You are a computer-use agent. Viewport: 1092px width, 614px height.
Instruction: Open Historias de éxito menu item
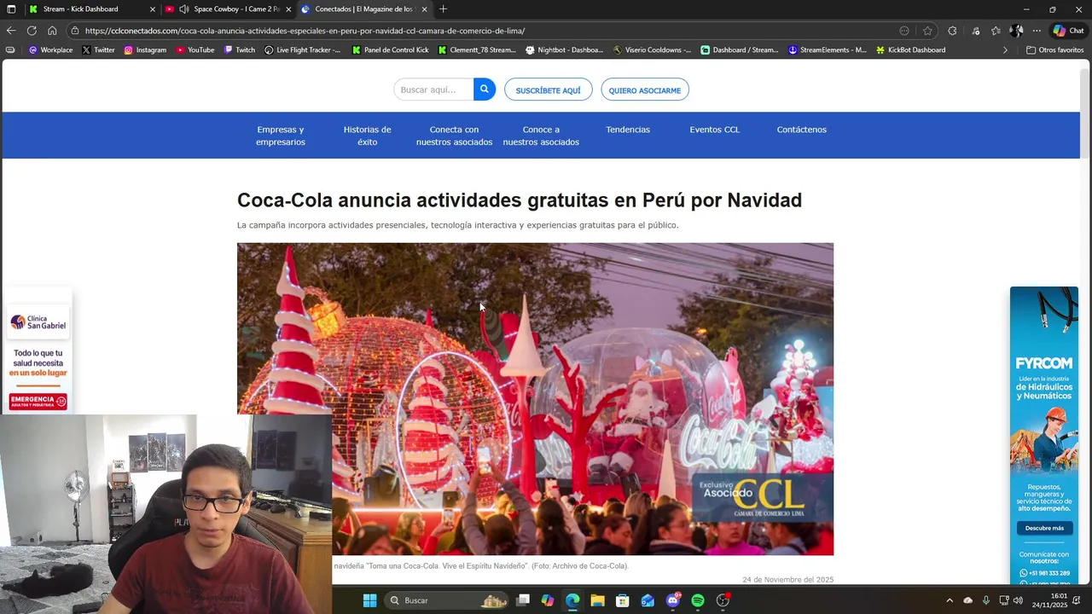coord(368,136)
